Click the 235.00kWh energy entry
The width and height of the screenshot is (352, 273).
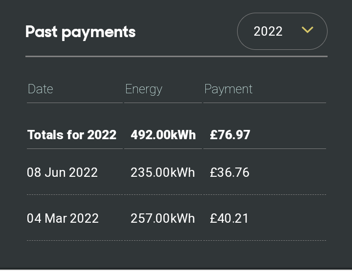163,172
